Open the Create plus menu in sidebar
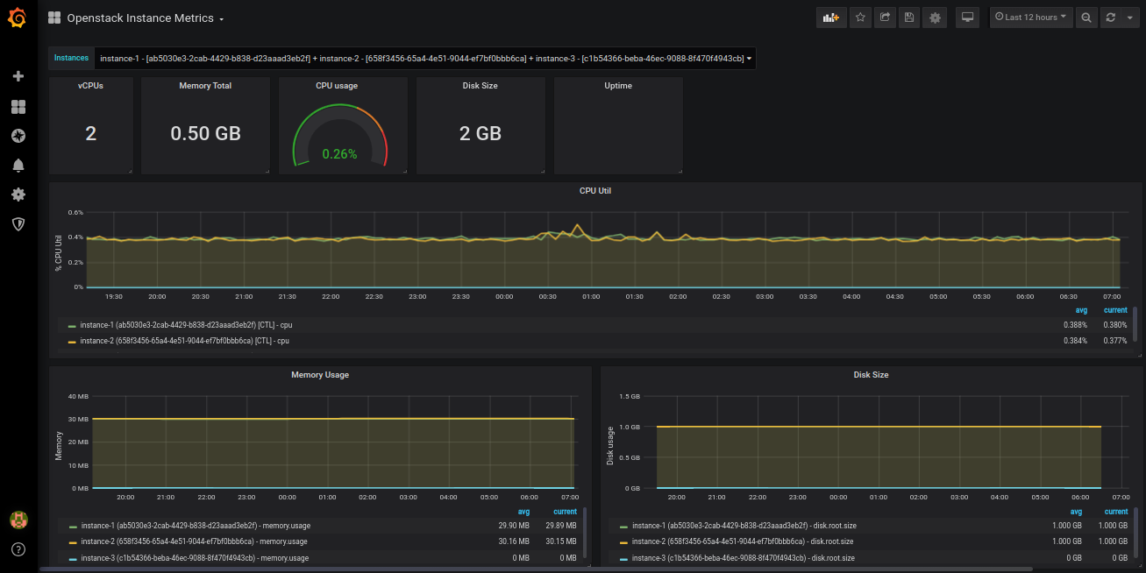 [x=18, y=76]
